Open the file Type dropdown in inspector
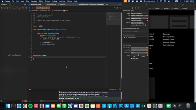The image size is (196, 110). [139, 16]
